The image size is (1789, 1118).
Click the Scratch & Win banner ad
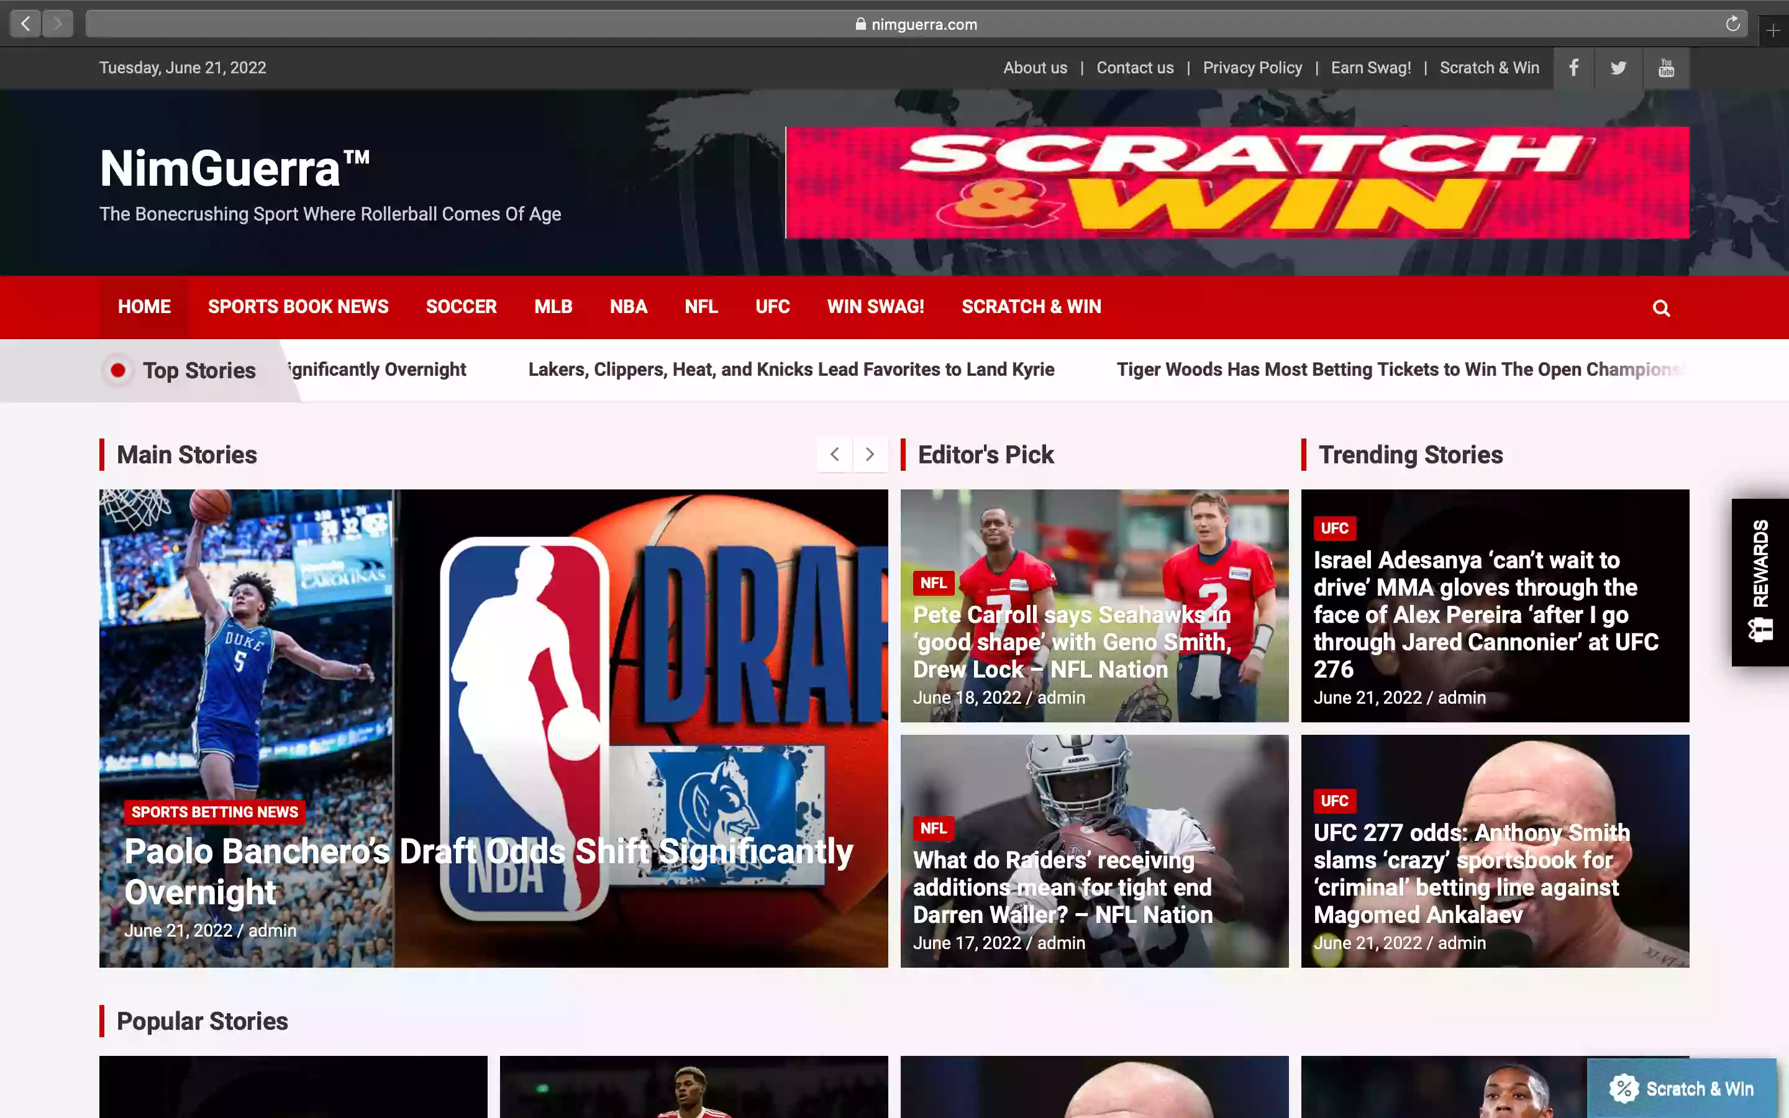coord(1237,183)
